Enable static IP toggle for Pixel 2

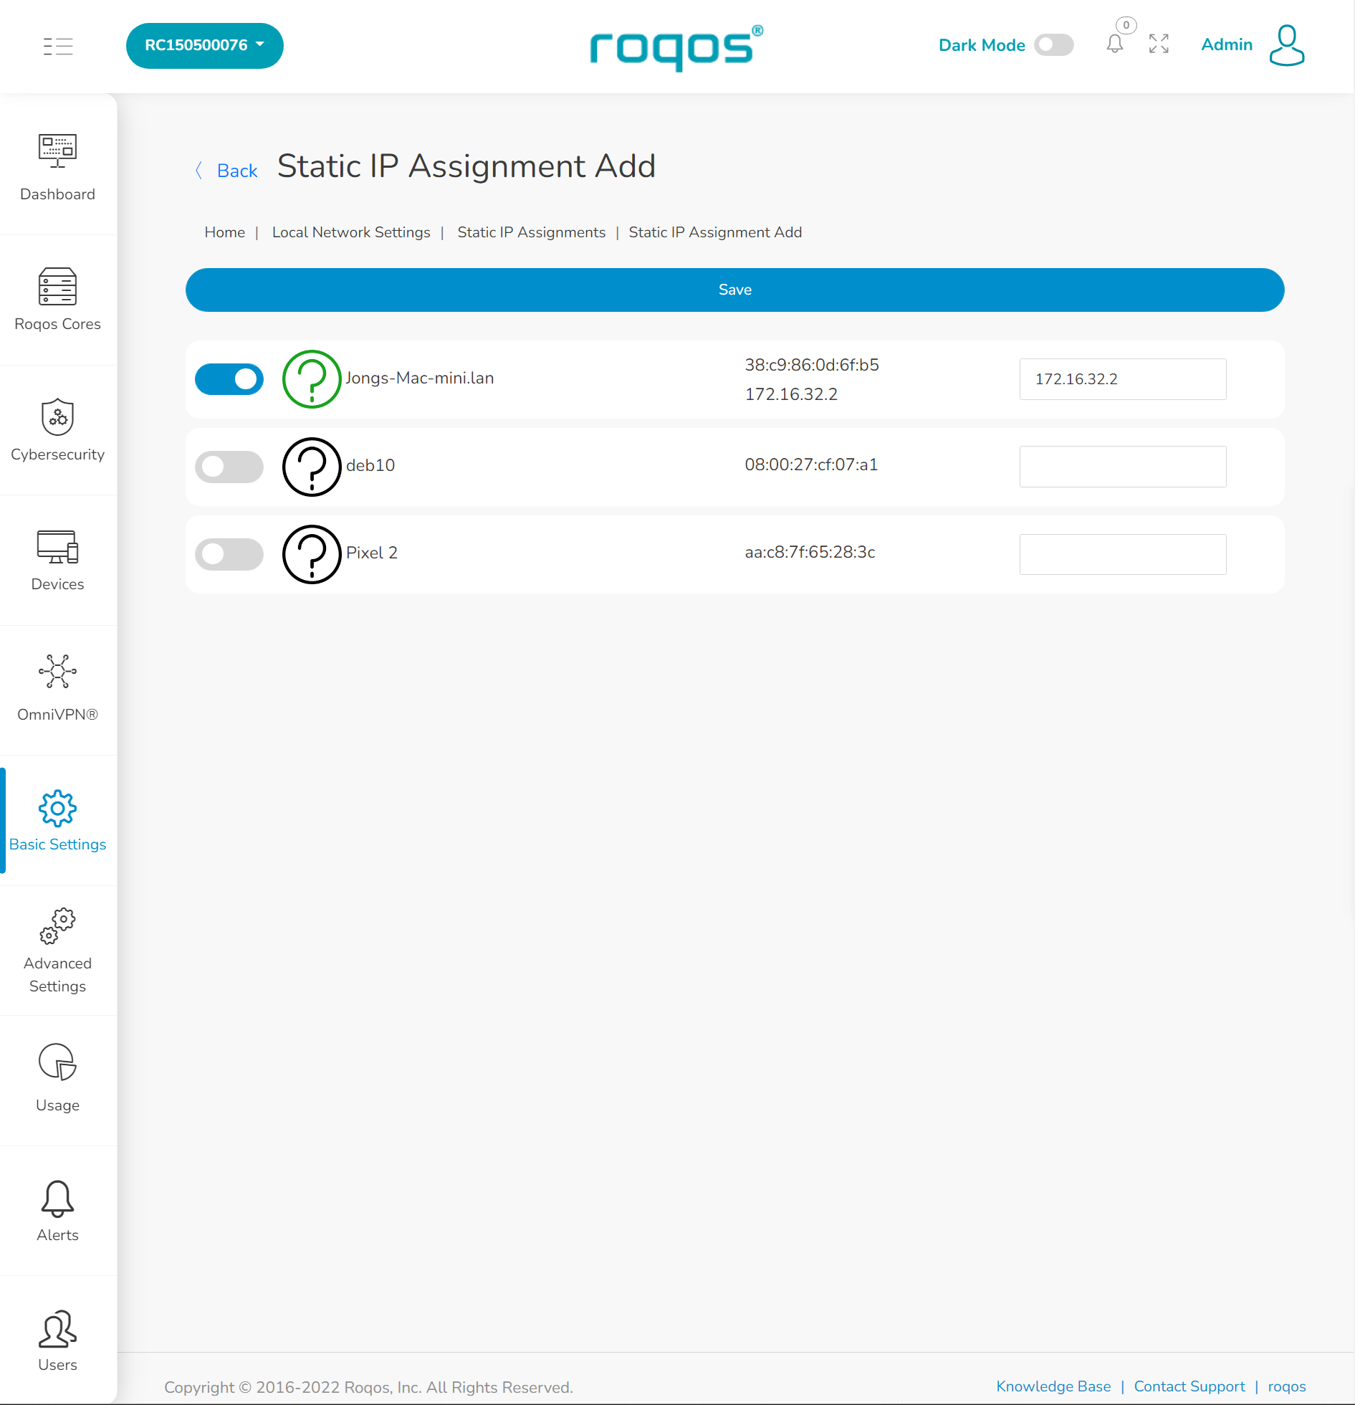coord(229,554)
